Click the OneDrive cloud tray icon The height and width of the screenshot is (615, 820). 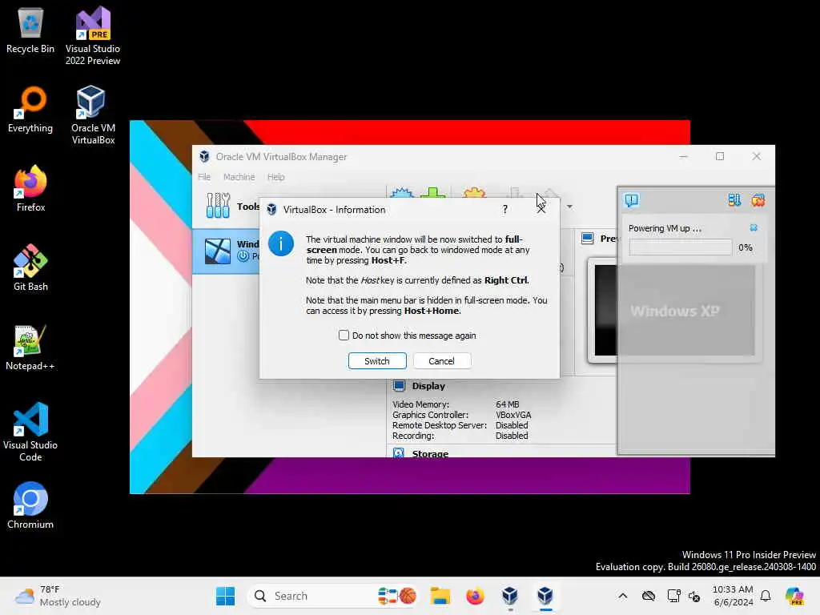tap(649, 596)
